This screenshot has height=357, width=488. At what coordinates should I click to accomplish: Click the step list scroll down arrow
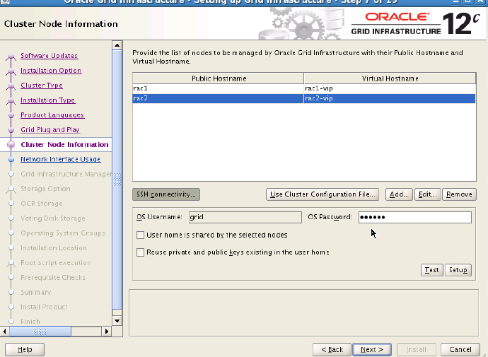pos(117,321)
